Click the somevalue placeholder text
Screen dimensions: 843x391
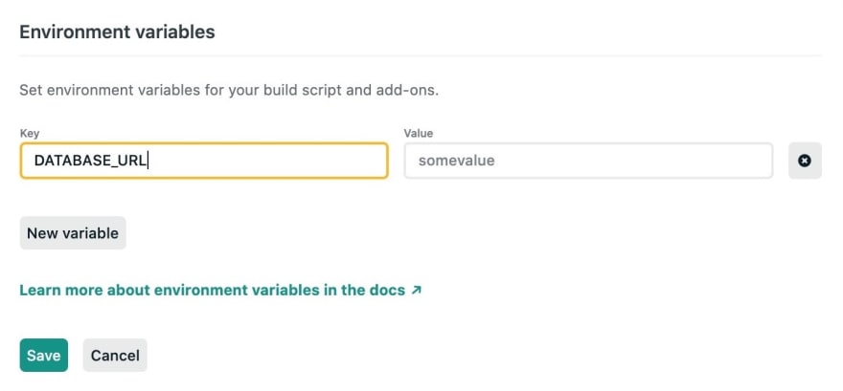click(x=456, y=161)
